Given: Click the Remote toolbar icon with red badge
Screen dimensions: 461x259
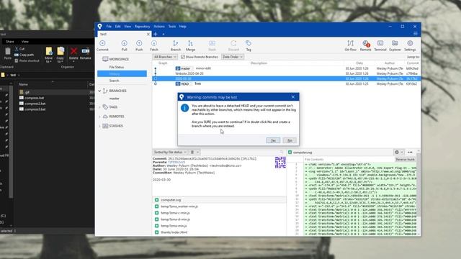Looking at the screenshot, I should click(x=365, y=46).
